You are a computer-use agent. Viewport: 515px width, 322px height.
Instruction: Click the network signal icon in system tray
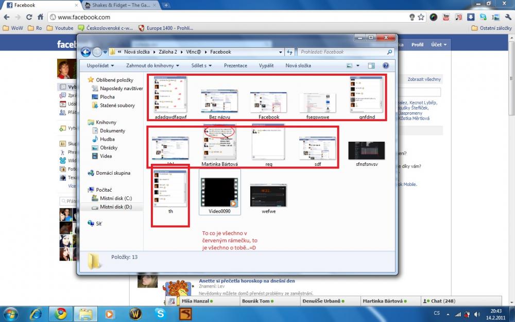coord(458,314)
